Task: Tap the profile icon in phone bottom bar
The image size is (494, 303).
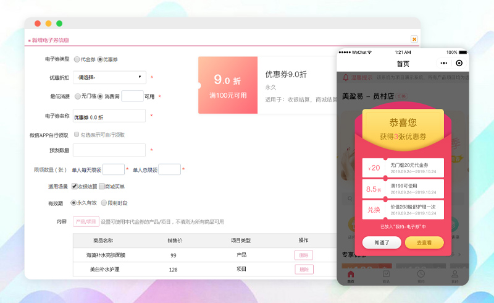Action: (454, 274)
